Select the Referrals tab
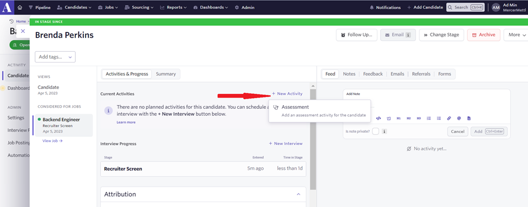Viewport: 528px width, 207px height. click(421, 74)
